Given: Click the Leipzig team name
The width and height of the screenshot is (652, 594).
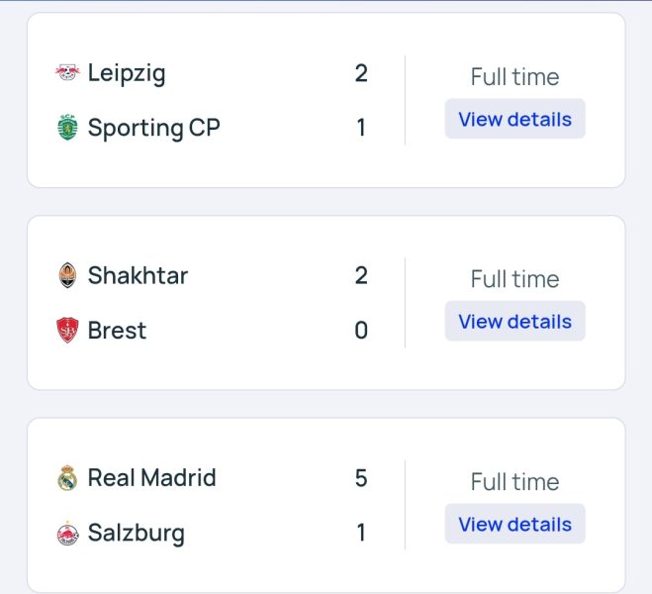Looking at the screenshot, I should pyautogui.click(x=127, y=73).
